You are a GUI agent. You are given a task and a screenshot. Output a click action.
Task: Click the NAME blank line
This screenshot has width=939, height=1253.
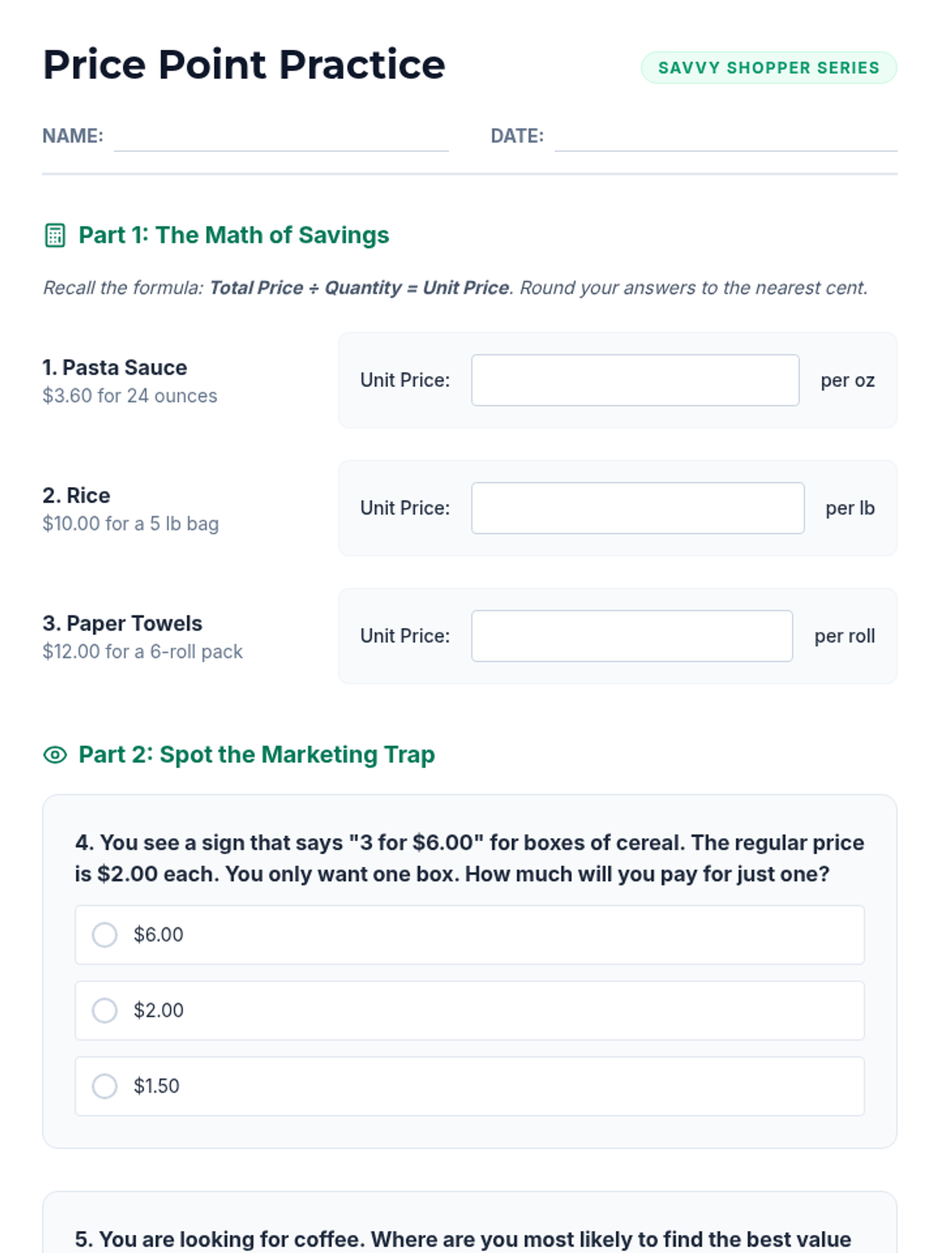click(282, 138)
